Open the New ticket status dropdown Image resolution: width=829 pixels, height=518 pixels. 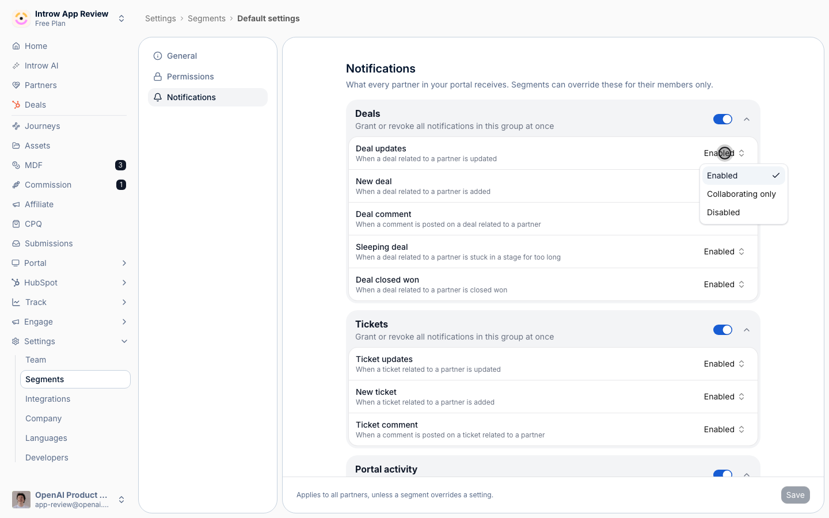724,397
